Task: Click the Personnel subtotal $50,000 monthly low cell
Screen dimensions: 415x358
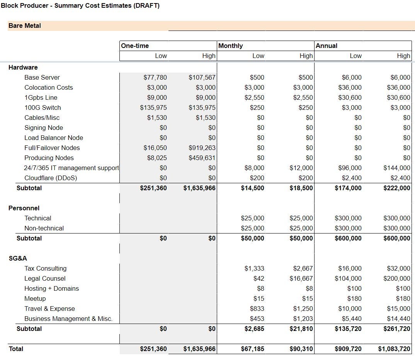Action: (252, 238)
